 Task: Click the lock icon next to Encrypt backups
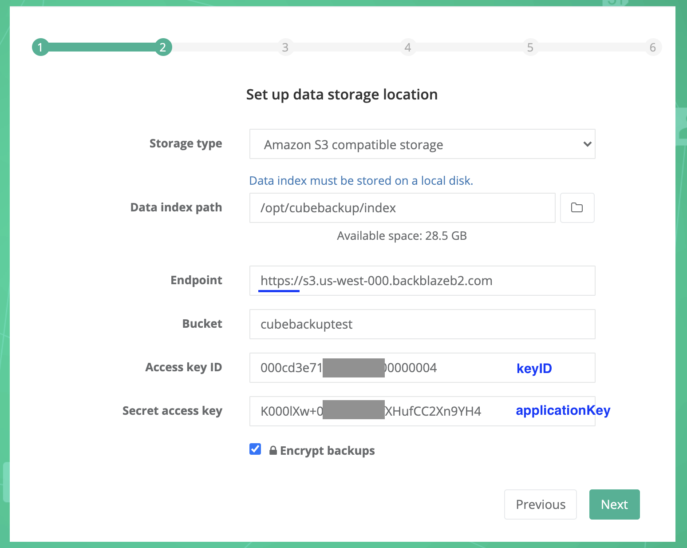[273, 450]
